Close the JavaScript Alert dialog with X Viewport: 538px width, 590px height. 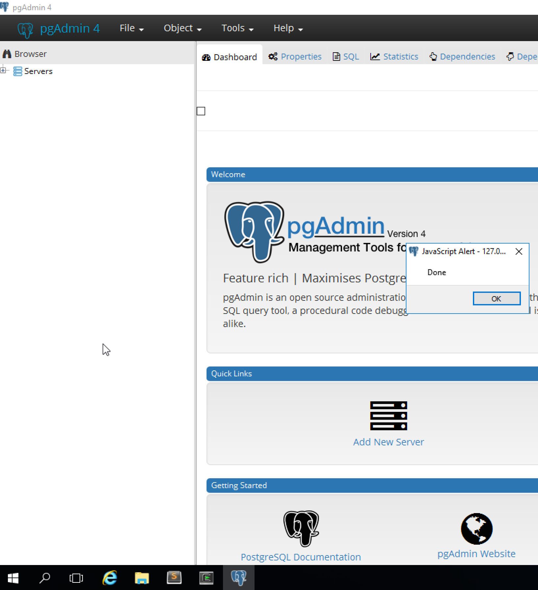pyautogui.click(x=519, y=251)
